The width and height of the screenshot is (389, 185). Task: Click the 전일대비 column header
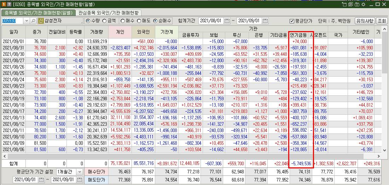57,32
